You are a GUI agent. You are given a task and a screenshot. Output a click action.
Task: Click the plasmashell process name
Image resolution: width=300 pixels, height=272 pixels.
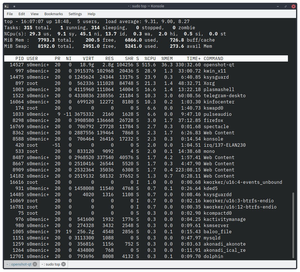pyautogui.click(x=219, y=89)
